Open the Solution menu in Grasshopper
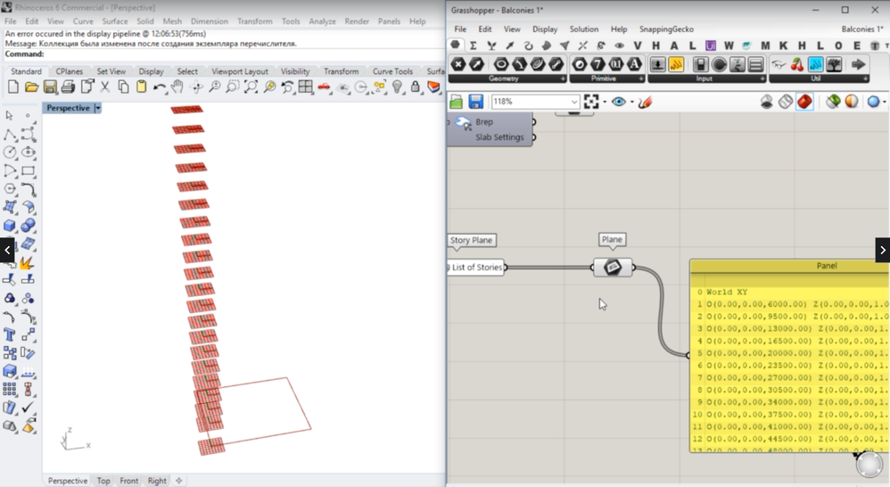The image size is (890, 487). [x=584, y=29]
